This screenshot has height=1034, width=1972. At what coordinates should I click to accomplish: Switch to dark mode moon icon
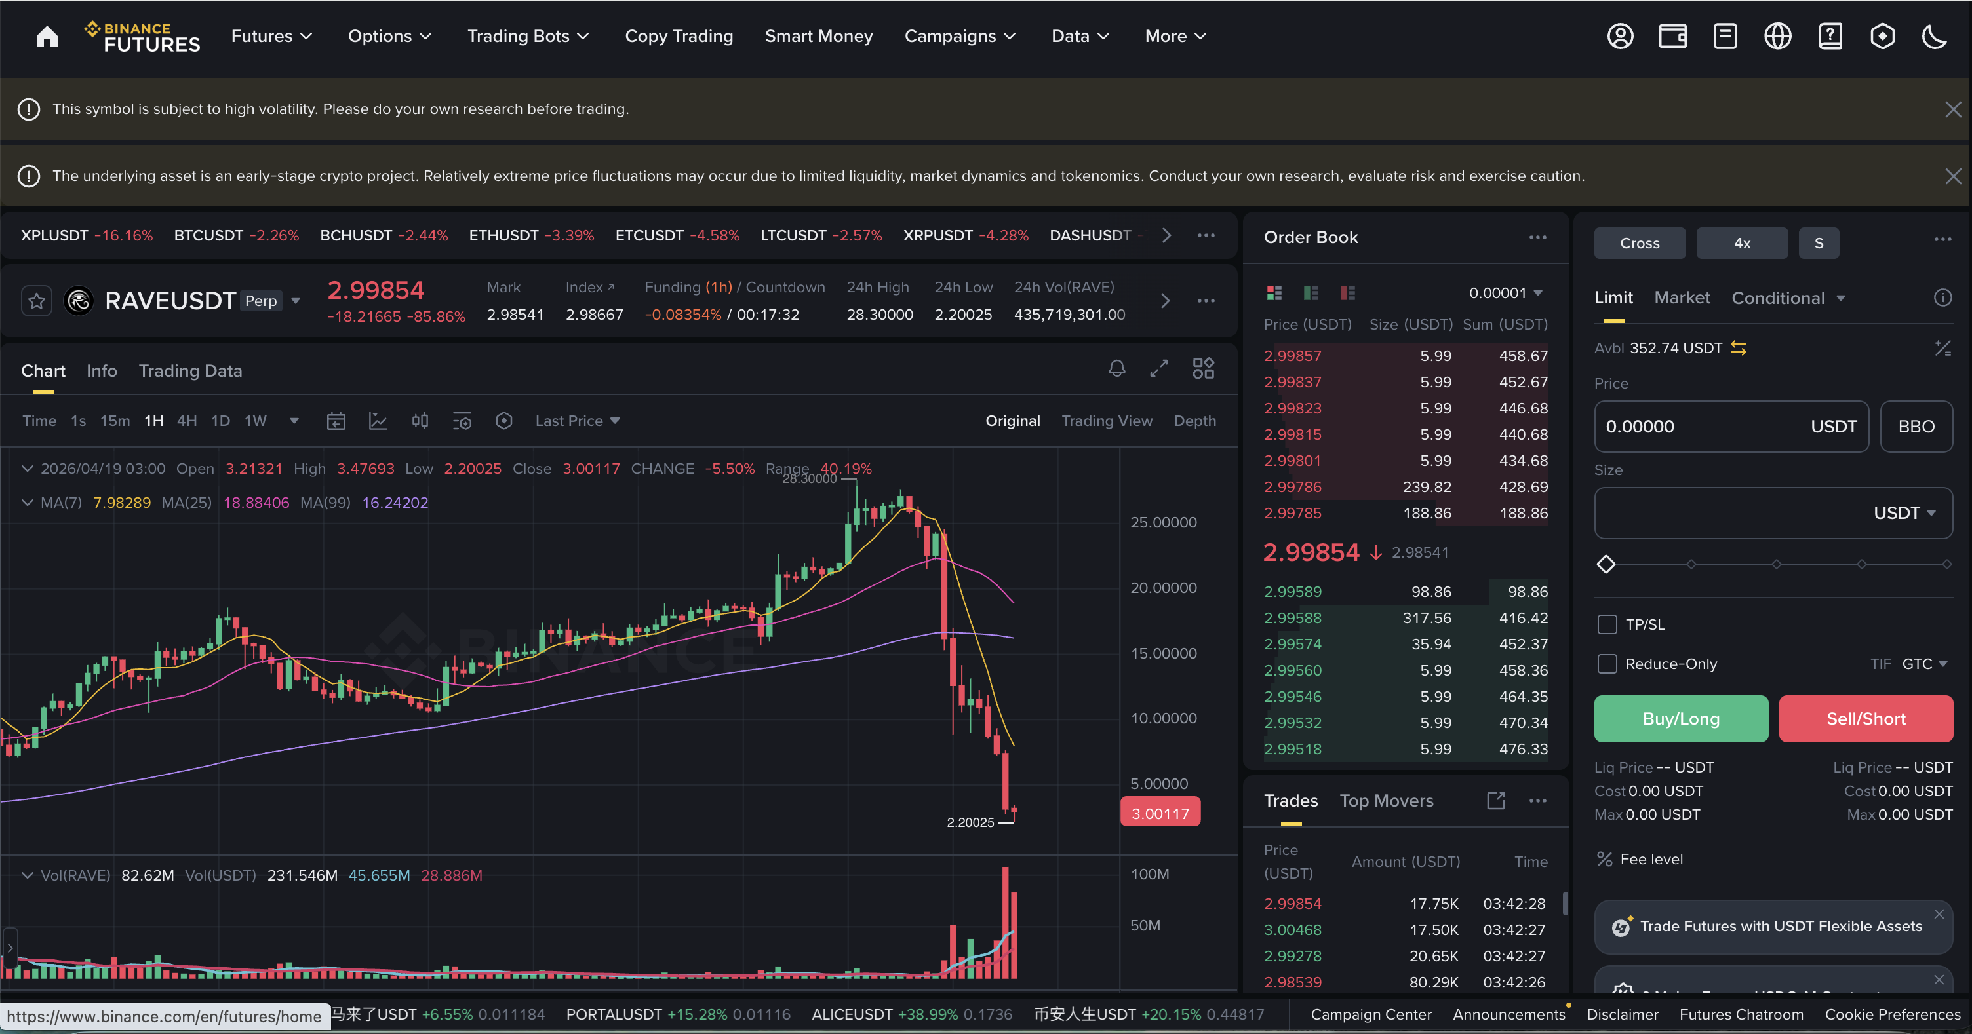click(1934, 36)
